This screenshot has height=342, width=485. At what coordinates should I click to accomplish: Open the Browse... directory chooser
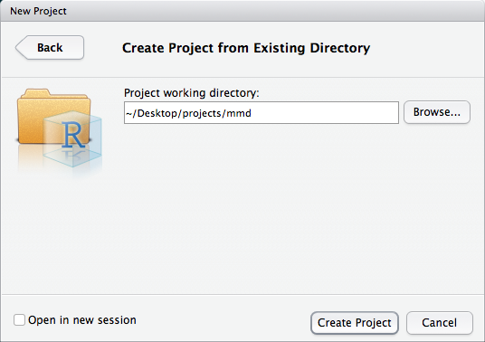(437, 112)
